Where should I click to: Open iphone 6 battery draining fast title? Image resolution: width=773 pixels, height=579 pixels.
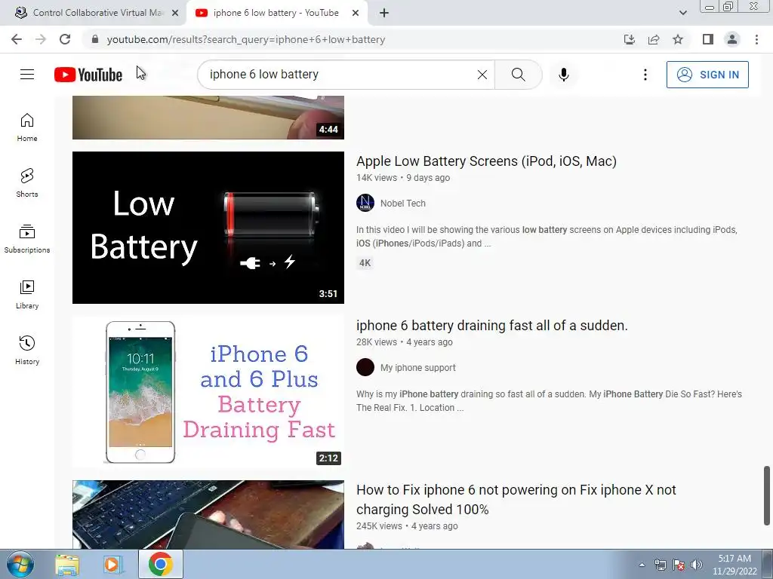pyautogui.click(x=492, y=326)
